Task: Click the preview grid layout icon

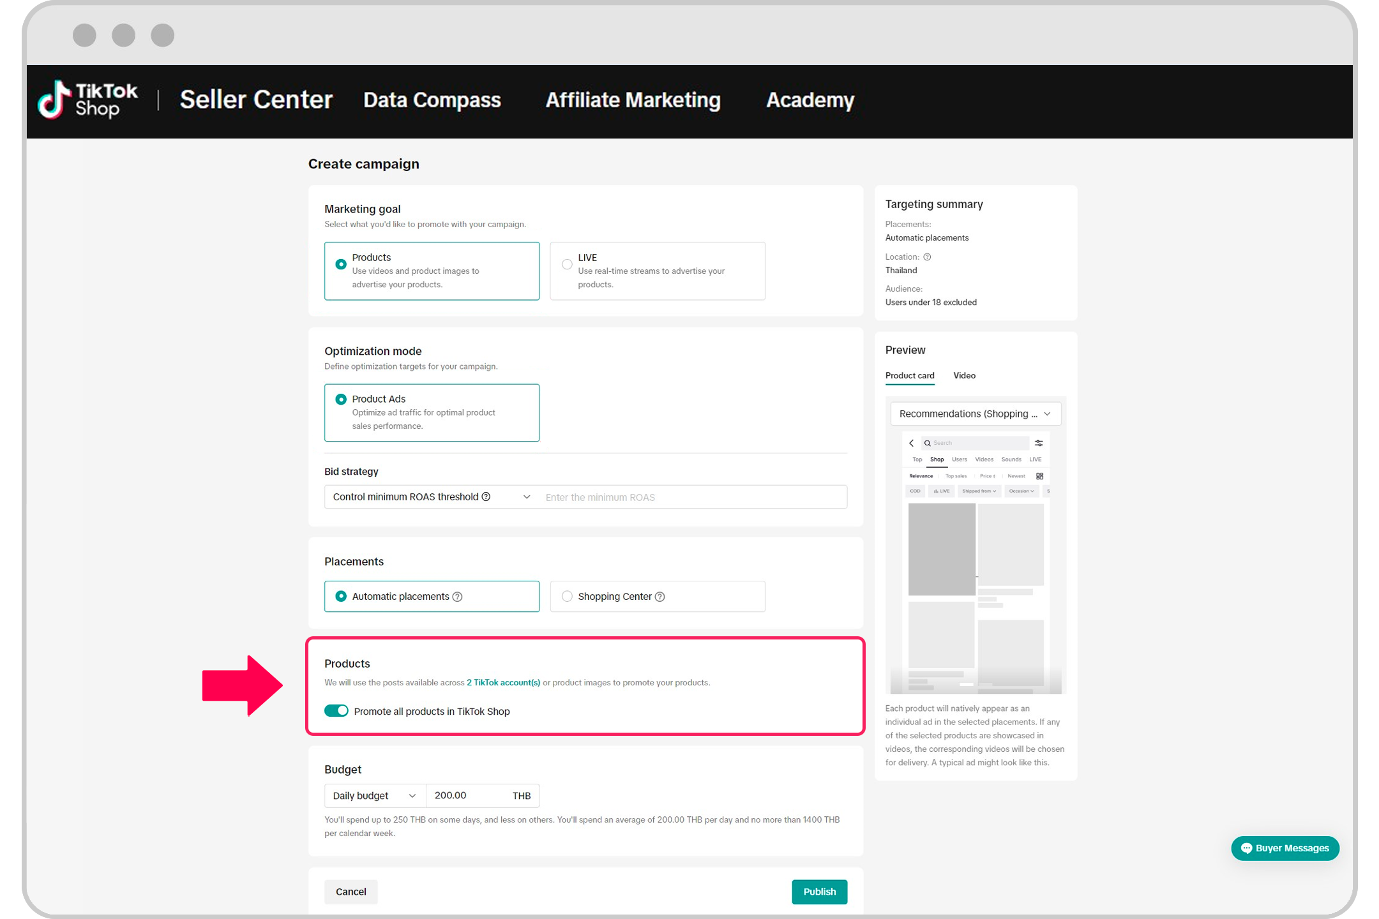Action: (x=1039, y=476)
